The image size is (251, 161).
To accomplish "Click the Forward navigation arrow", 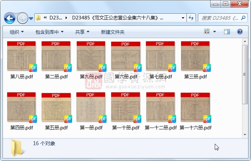I will pyautogui.click(x=22, y=18).
